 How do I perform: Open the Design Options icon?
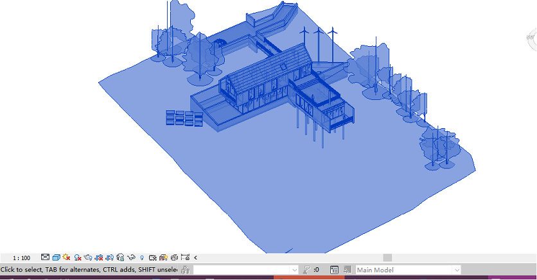(x=334, y=270)
